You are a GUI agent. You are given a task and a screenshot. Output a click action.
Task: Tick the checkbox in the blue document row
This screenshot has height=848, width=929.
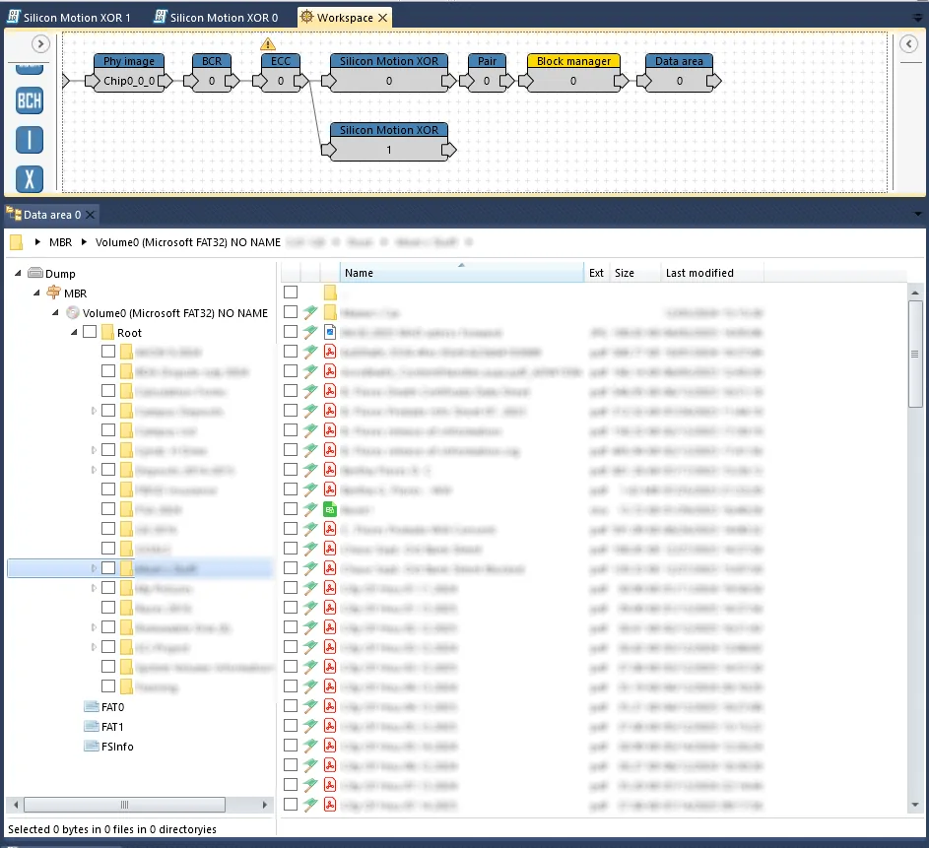point(291,332)
